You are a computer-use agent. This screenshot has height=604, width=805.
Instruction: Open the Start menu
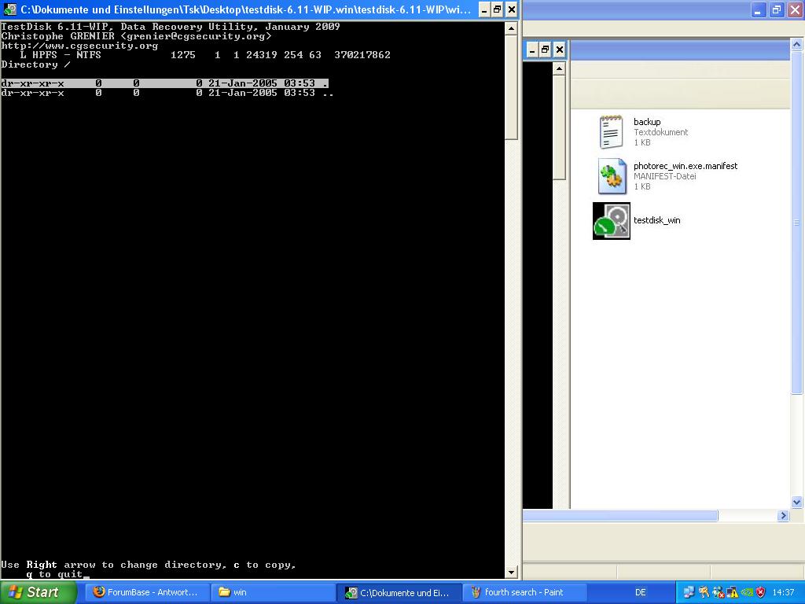[38, 592]
